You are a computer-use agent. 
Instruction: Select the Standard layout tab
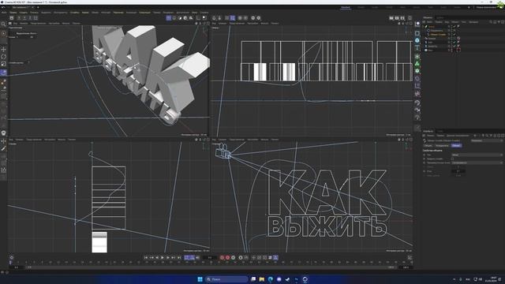pos(346,7)
